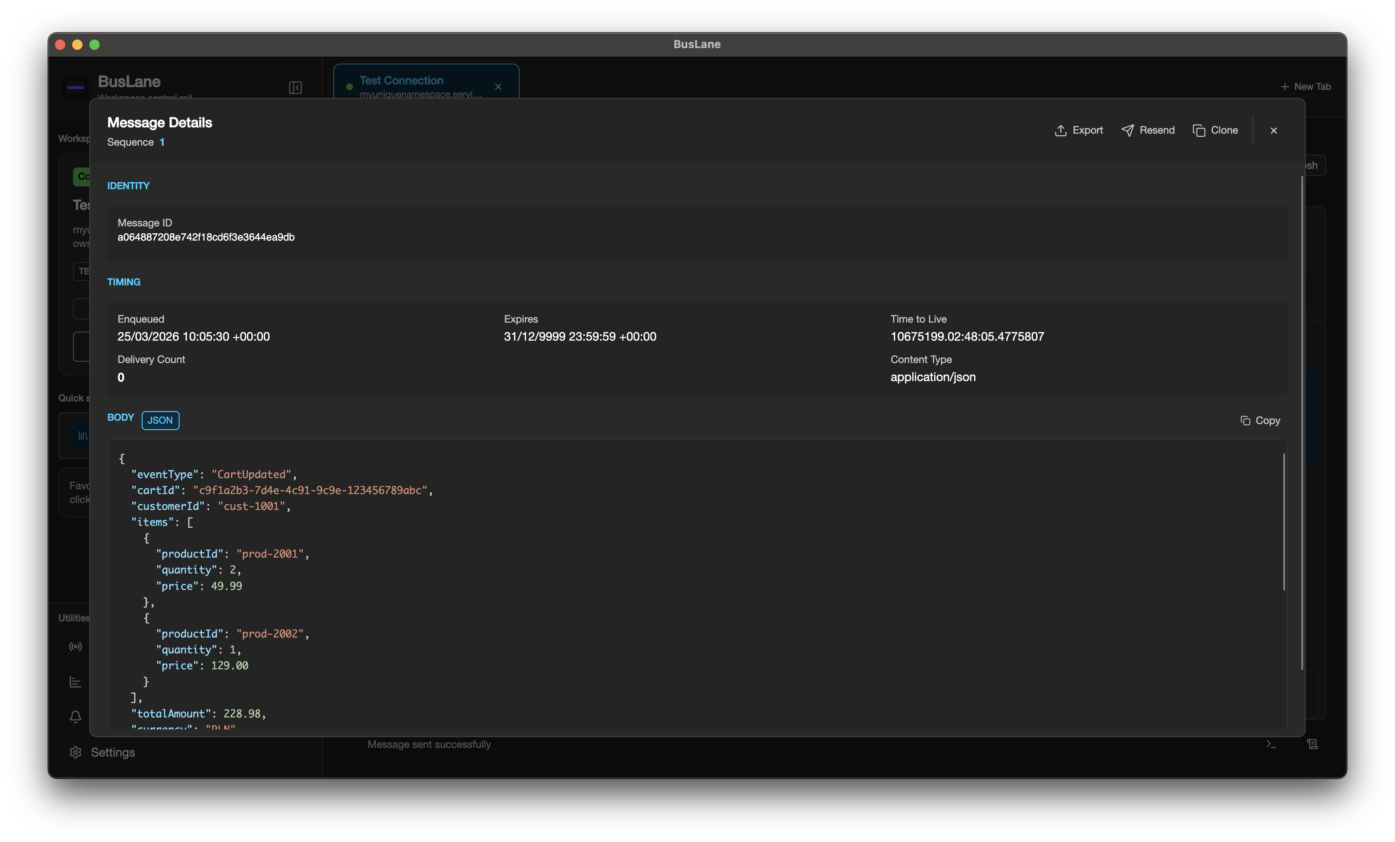Screen dimensions: 1395x842
Task: Clone the message
Action: point(1215,130)
